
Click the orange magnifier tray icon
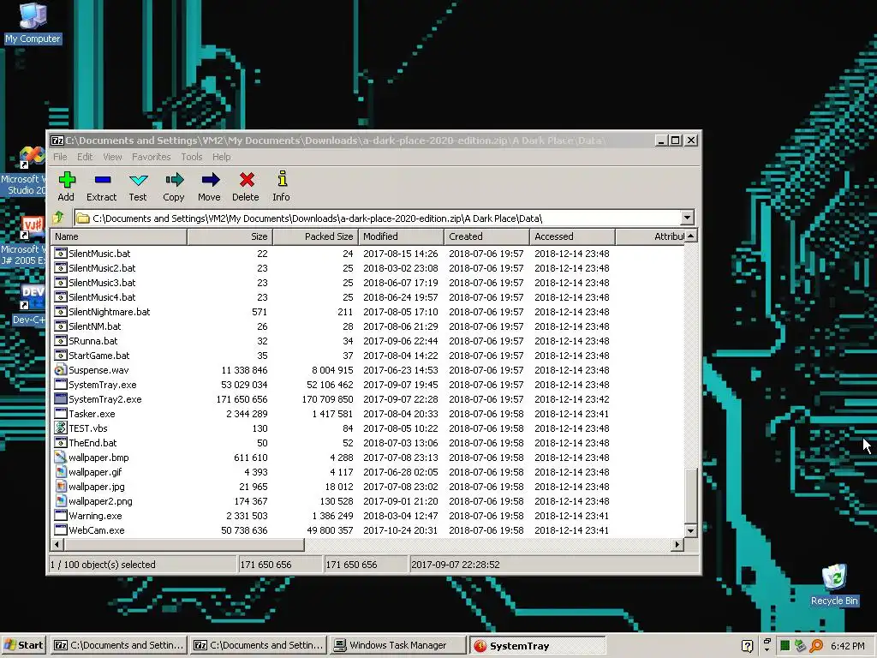[x=816, y=646]
